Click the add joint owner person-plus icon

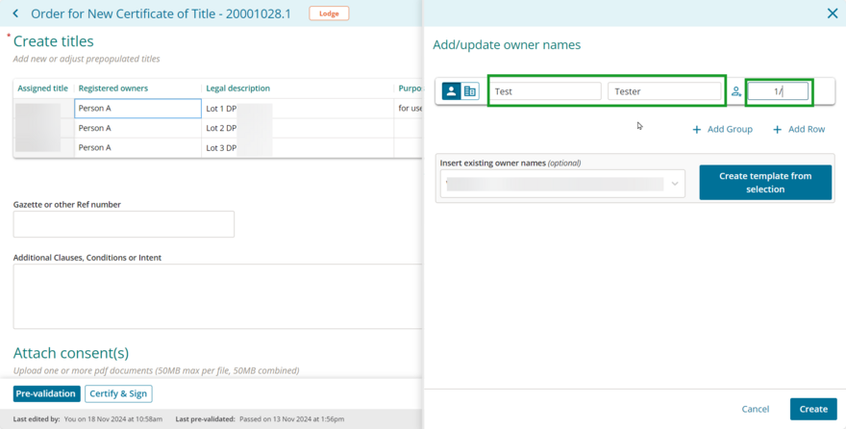click(x=736, y=91)
